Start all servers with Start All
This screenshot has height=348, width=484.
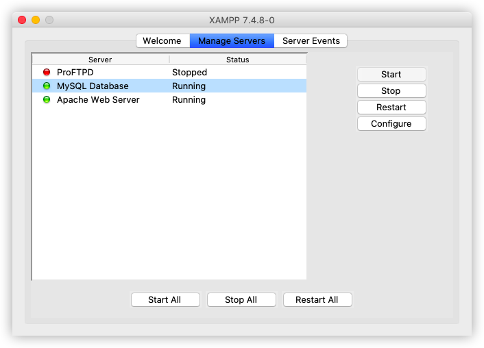pyautogui.click(x=165, y=299)
